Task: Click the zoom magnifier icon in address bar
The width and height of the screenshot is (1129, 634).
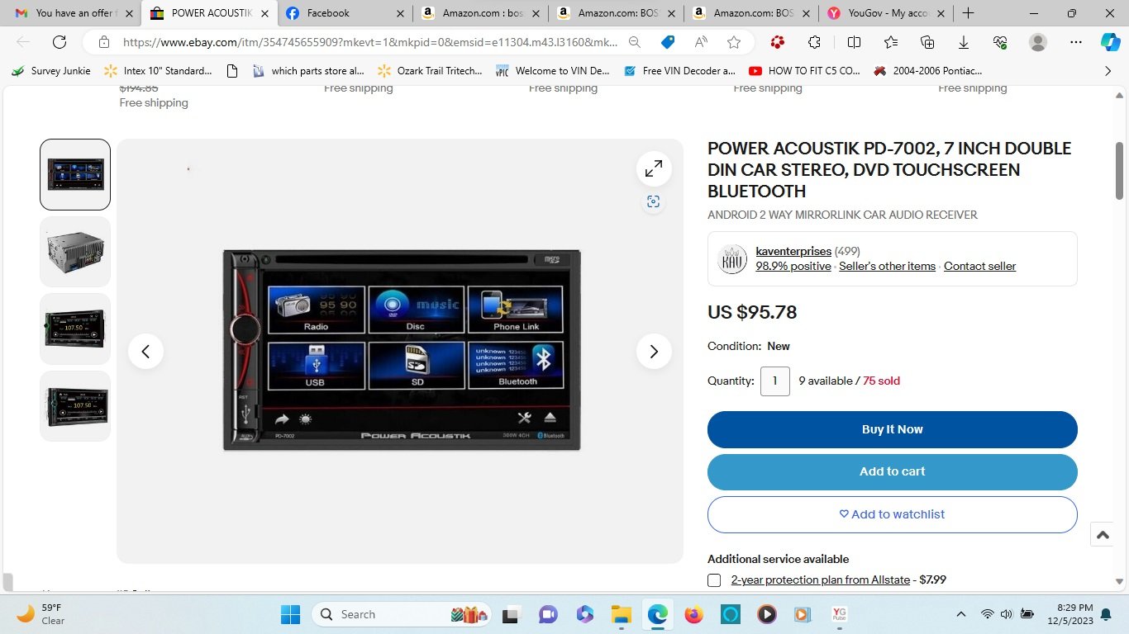Action: pyautogui.click(x=635, y=42)
